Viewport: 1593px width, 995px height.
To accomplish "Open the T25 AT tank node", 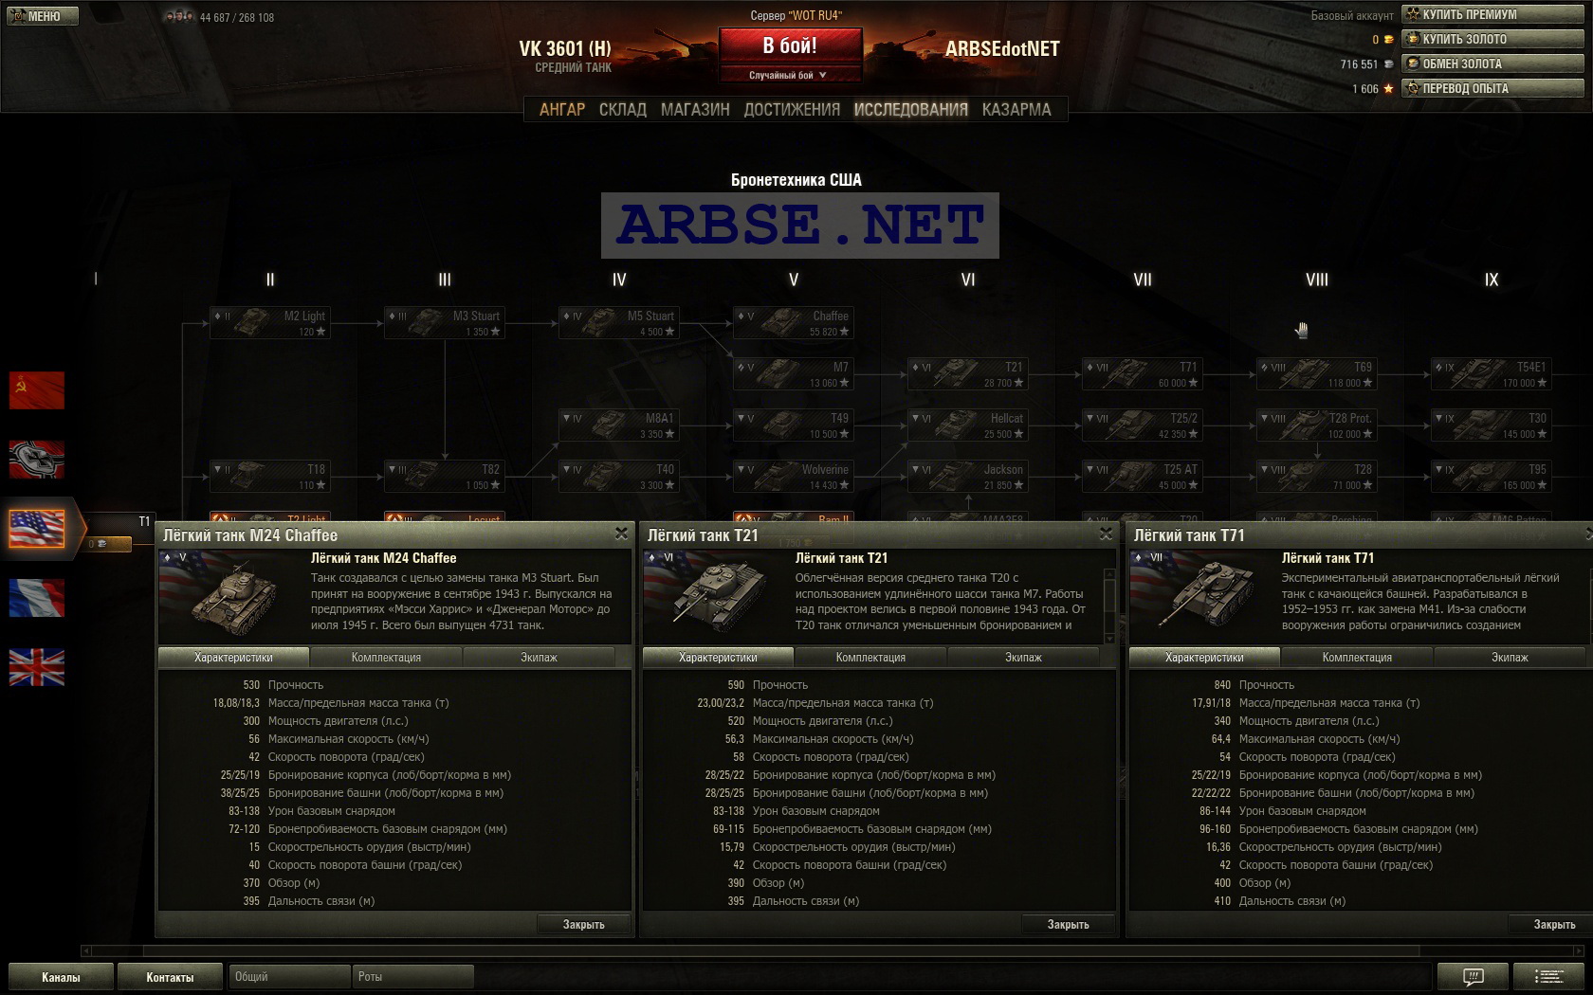I will coord(1142,477).
